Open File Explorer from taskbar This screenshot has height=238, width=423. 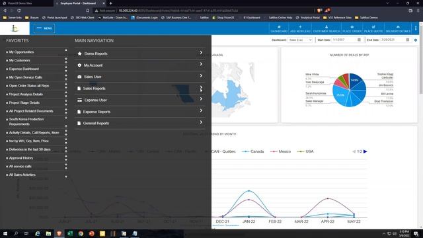tap(48, 233)
